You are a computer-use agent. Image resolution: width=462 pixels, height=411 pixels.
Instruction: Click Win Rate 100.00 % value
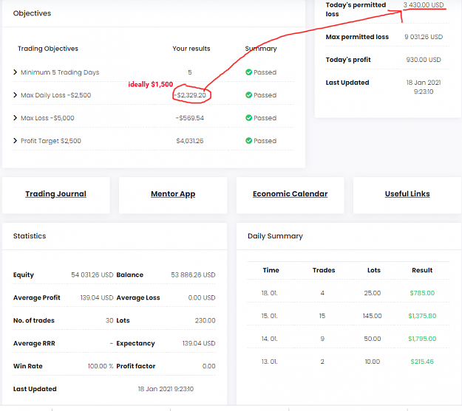[x=101, y=366]
